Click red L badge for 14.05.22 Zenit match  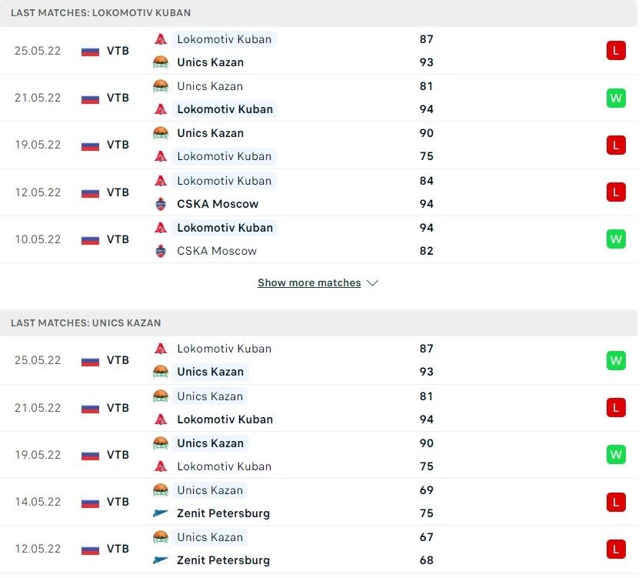point(615,502)
